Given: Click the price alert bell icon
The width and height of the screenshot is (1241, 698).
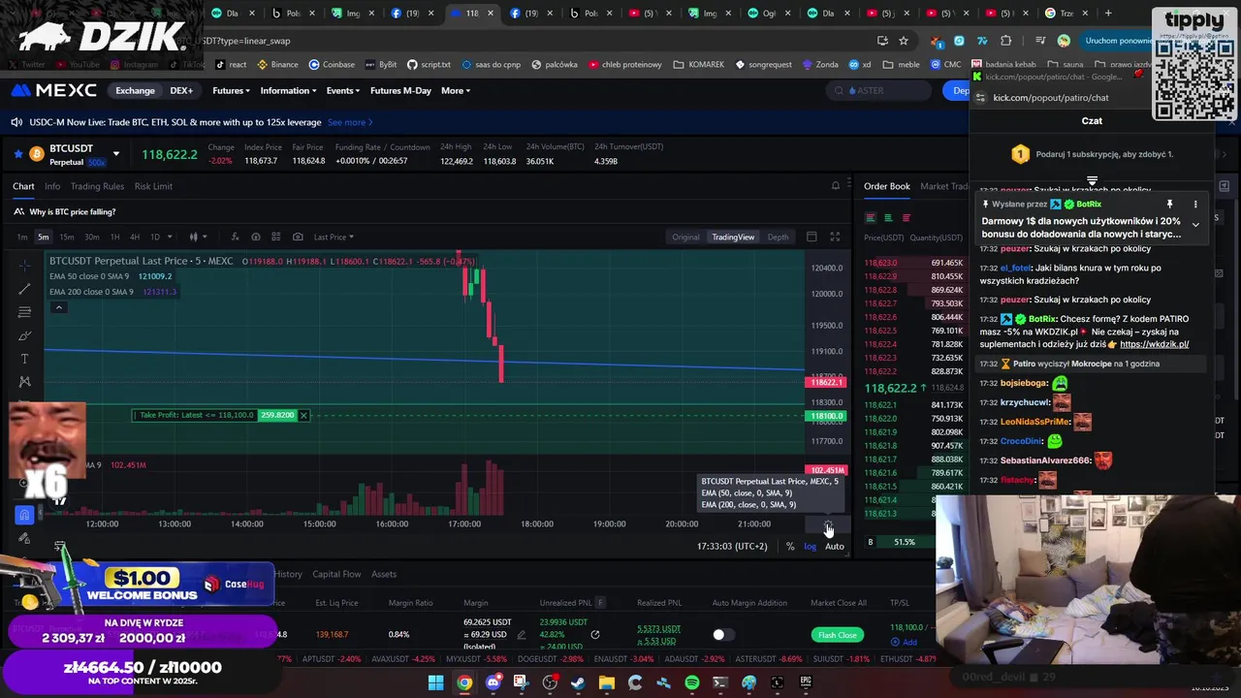Looking at the screenshot, I should click(836, 186).
